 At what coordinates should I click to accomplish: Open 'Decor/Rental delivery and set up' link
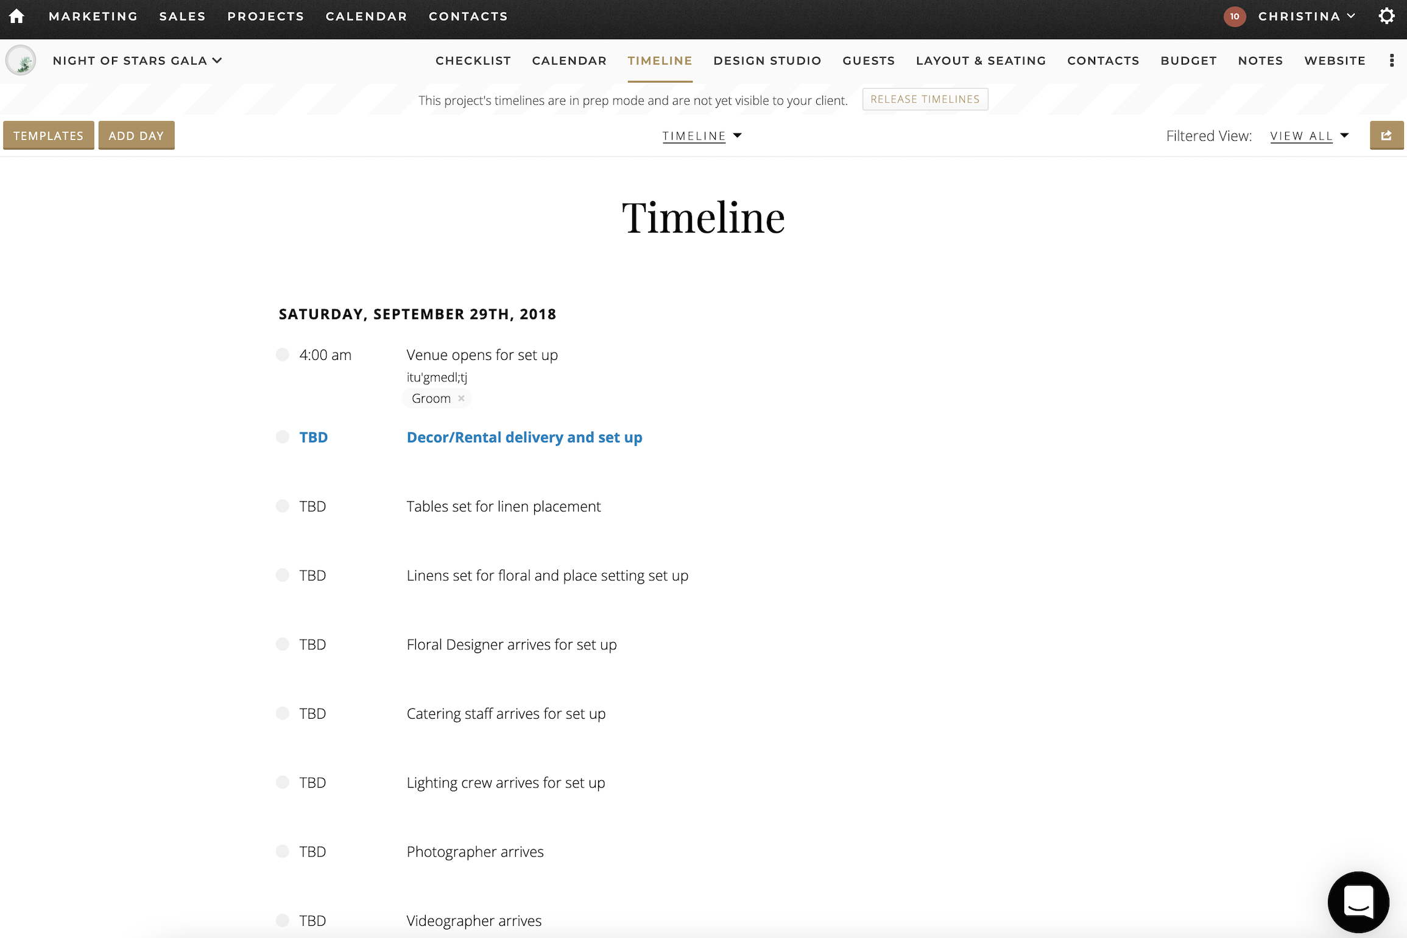pyautogui.click(x=524, y=437)
